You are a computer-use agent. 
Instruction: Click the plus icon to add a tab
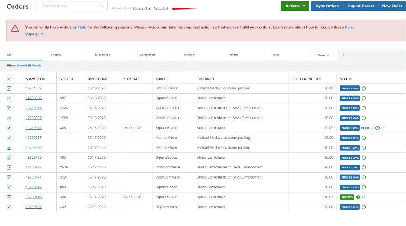point(344,55)
